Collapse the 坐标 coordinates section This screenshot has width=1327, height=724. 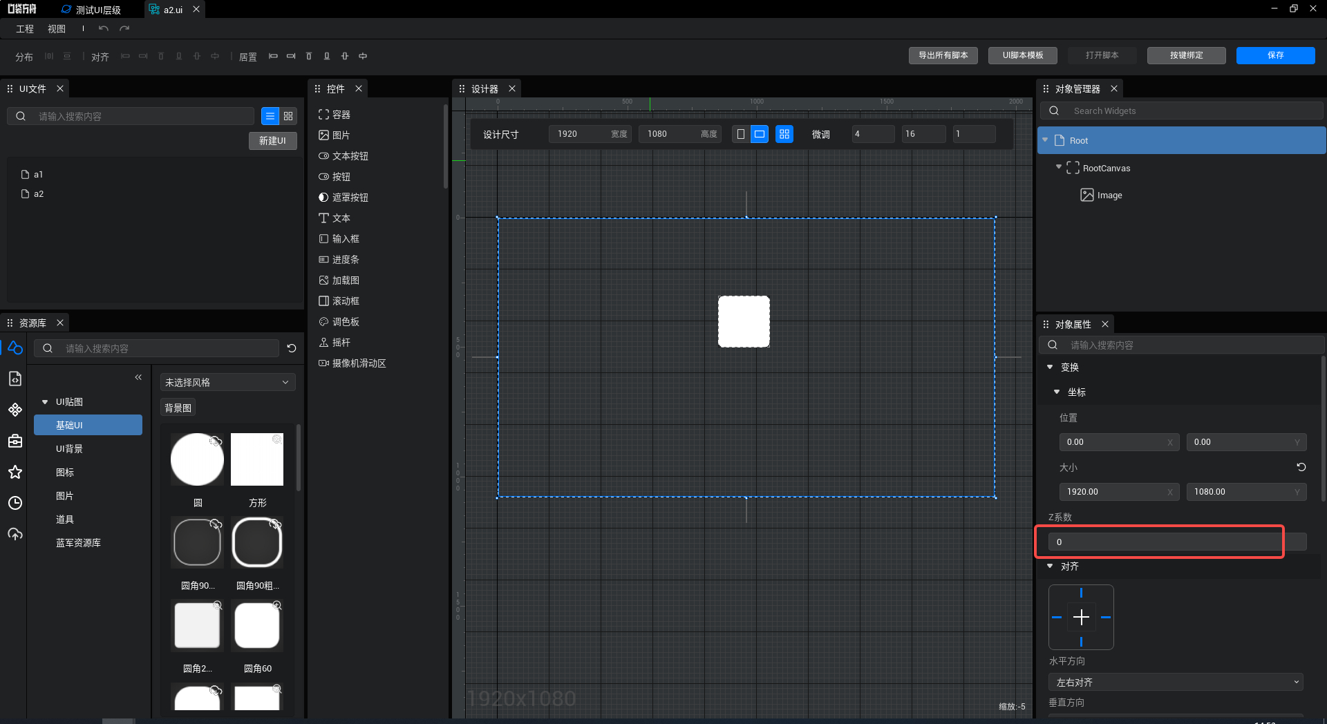(x=1057, y=392)
